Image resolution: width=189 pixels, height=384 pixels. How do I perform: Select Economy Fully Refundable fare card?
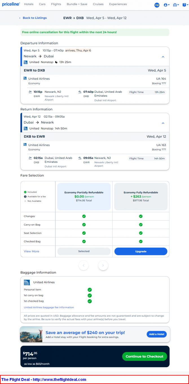(x=141, y=197)
